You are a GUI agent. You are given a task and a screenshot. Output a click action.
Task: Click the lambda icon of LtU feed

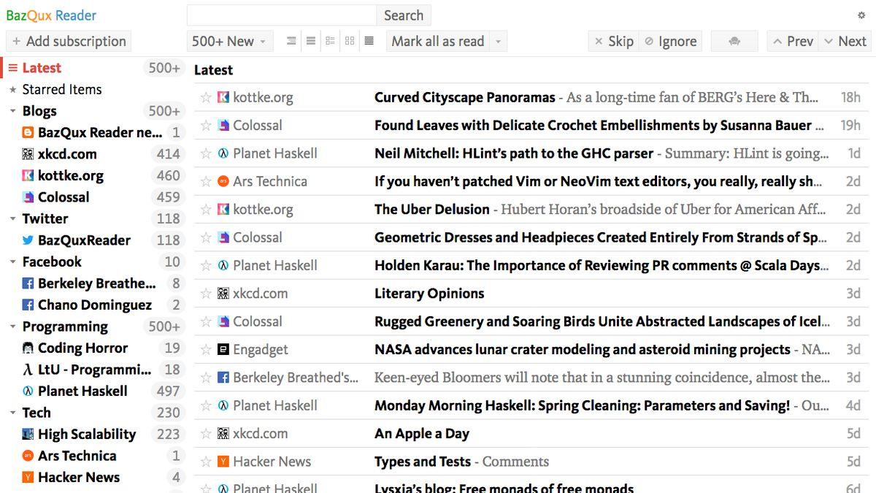pyautogui.click(x=28, y=370)
